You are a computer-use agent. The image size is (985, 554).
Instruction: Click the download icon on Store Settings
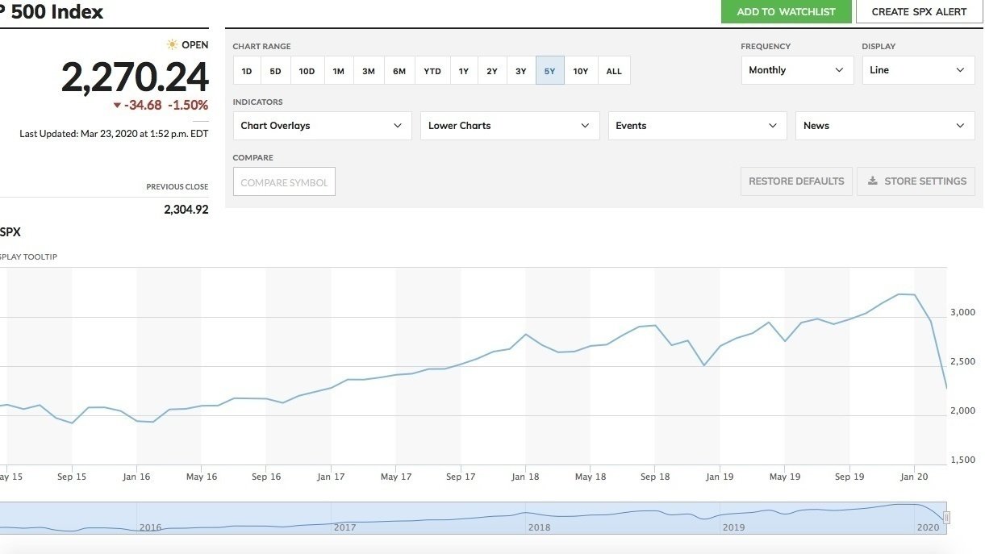[873, 181]
